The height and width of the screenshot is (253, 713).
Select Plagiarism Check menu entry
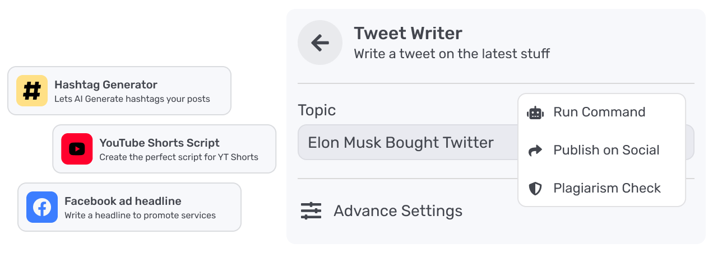pyautogui.click(x=607, y=188)
